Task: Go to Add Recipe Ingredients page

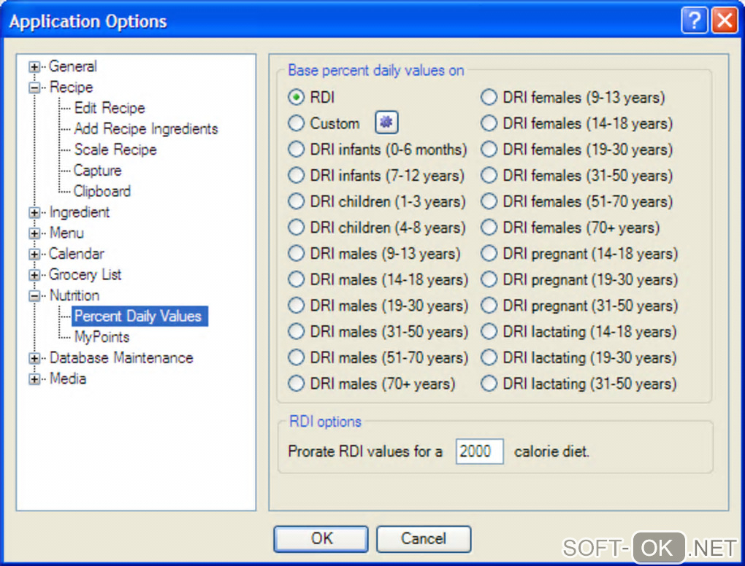Action: tap(146, 129)
